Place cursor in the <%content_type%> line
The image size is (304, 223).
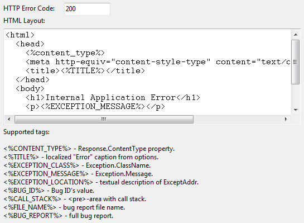(65, 53)
